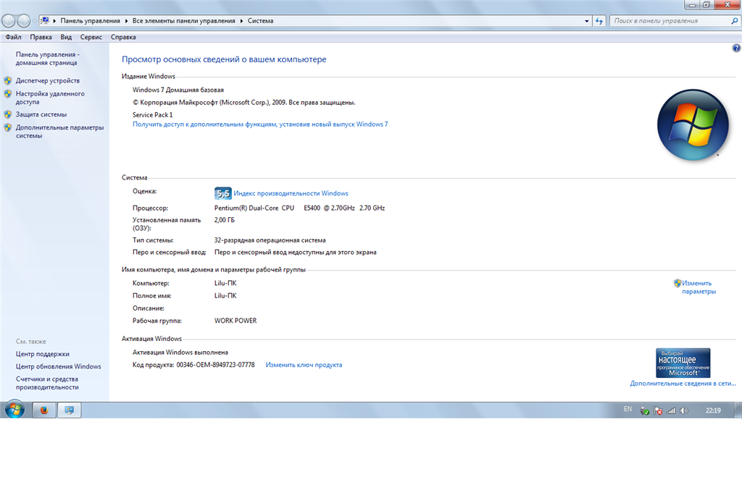Open Firefox from the taskbar
Viewport: 742px width, 490px height.
[44, 410]
